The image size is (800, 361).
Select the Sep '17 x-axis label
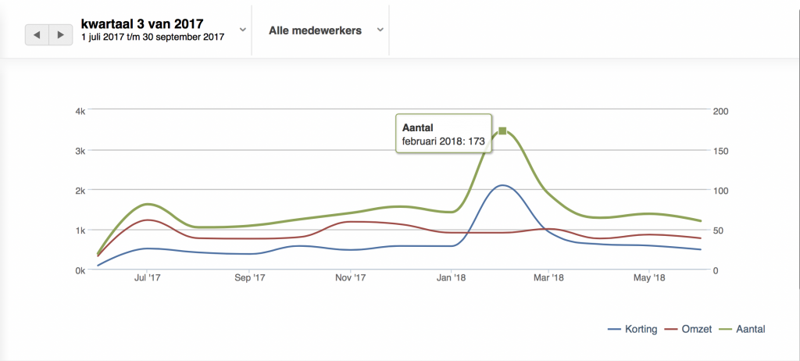coord(249,277)
